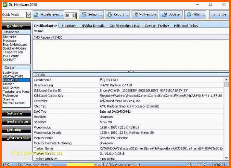The width and height of the screenshot is (231, 168).
Task: Increase the refresh interval with stepper up arrow
Action: click(x=74, y=14)
